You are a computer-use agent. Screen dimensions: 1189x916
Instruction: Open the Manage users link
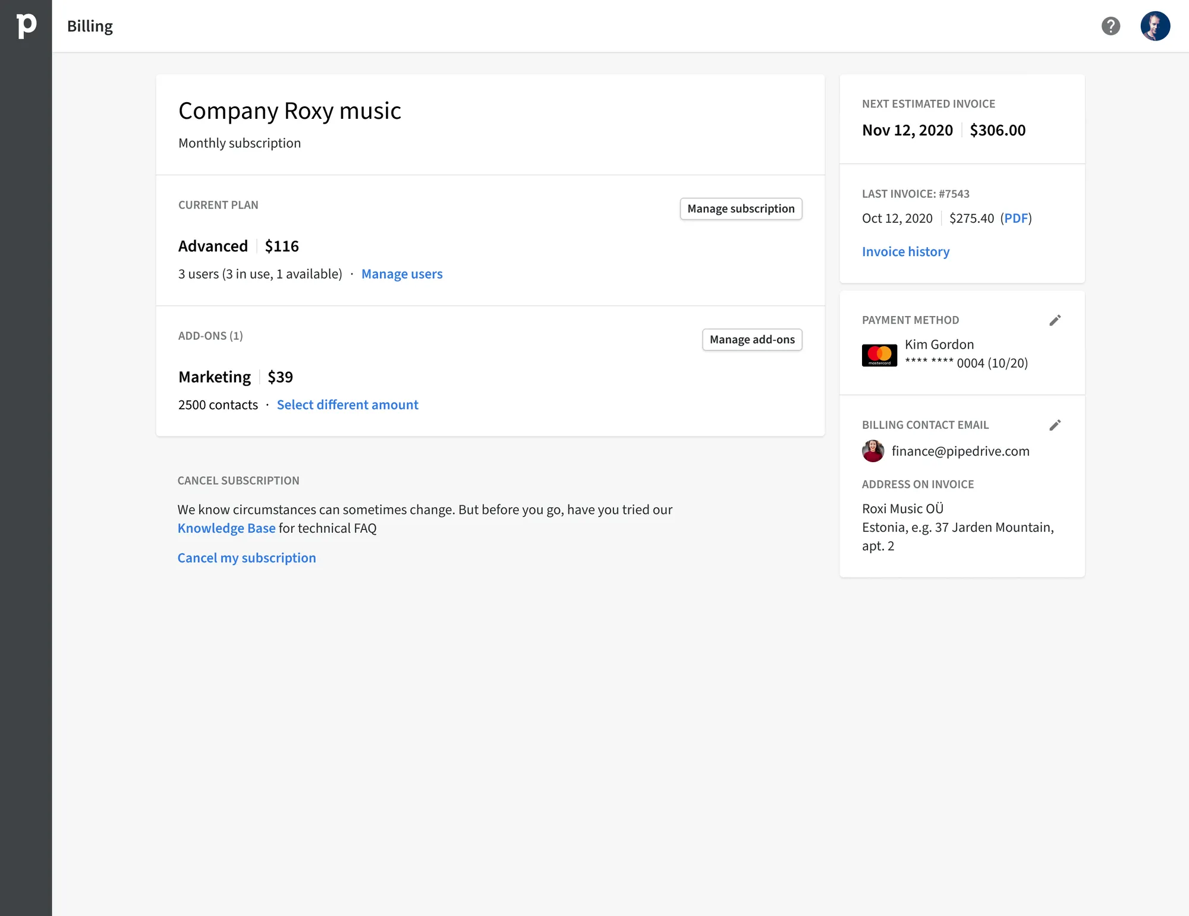[402, 274]
